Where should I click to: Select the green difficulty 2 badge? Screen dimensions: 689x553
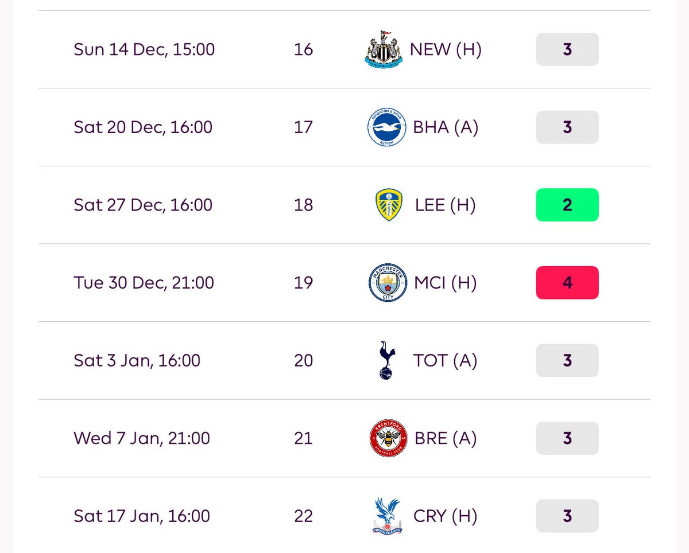pos(567,205)
